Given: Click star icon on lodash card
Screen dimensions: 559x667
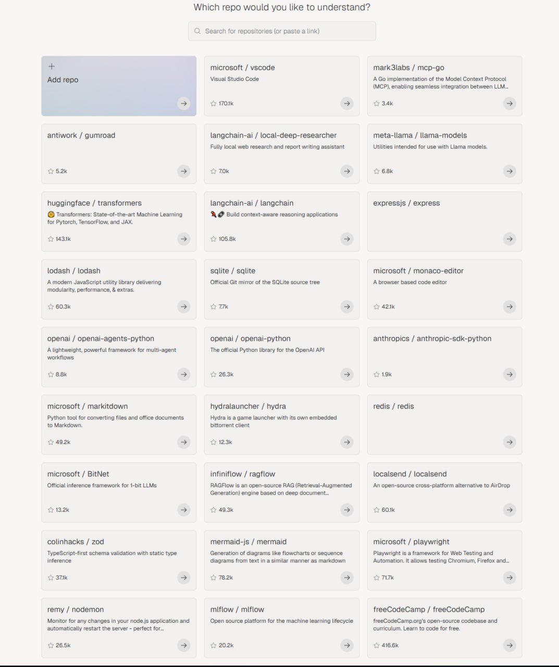Looking at the screenshot, I should tap(51, 307).
